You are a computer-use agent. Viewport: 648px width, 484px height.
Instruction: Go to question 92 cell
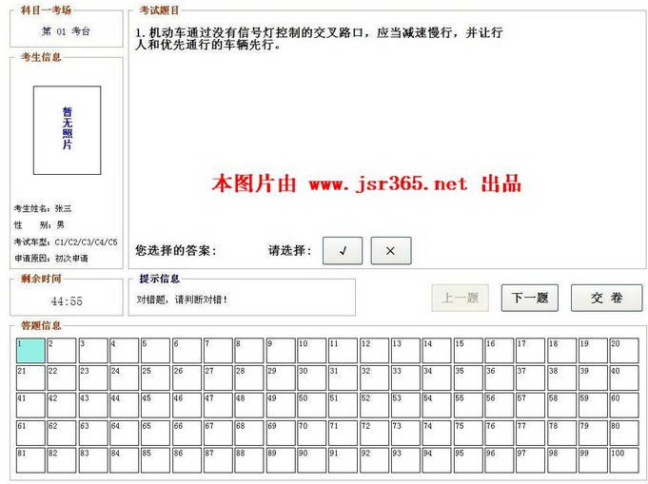coord(374,460)
